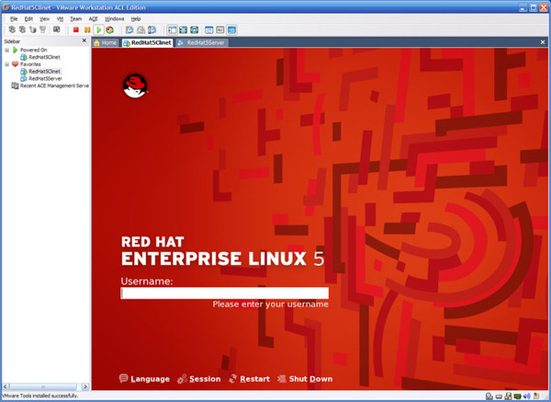Minimize the VMware Workstation window
This screenshot has height=402, width=551.
click(x=523, y=7)
